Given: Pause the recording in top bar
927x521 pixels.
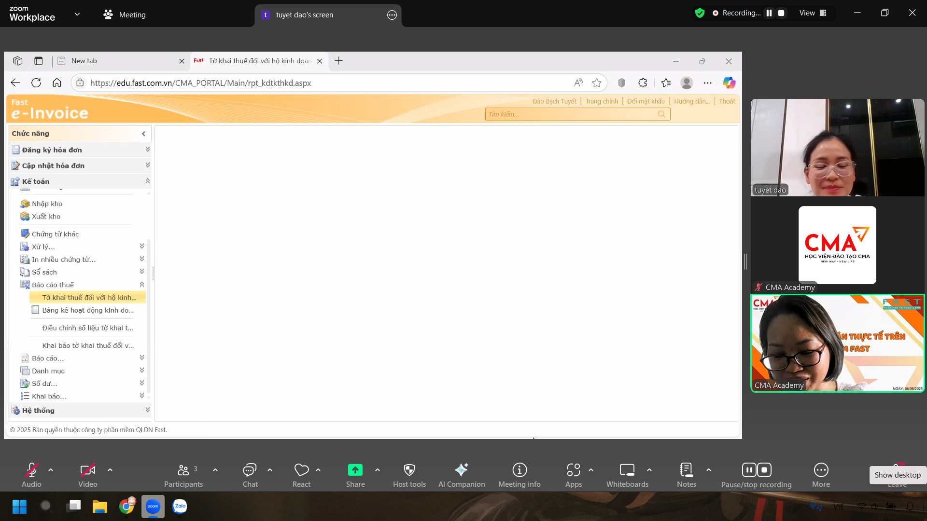Looking at the screenshot, I should [x=769, y=13].
